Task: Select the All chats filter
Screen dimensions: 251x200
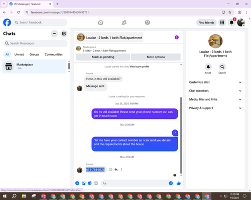Action: click(7, 54)
